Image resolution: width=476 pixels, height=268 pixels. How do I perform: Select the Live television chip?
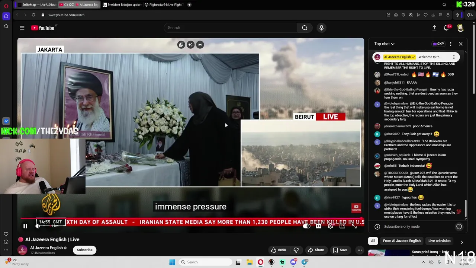(439, 241)
